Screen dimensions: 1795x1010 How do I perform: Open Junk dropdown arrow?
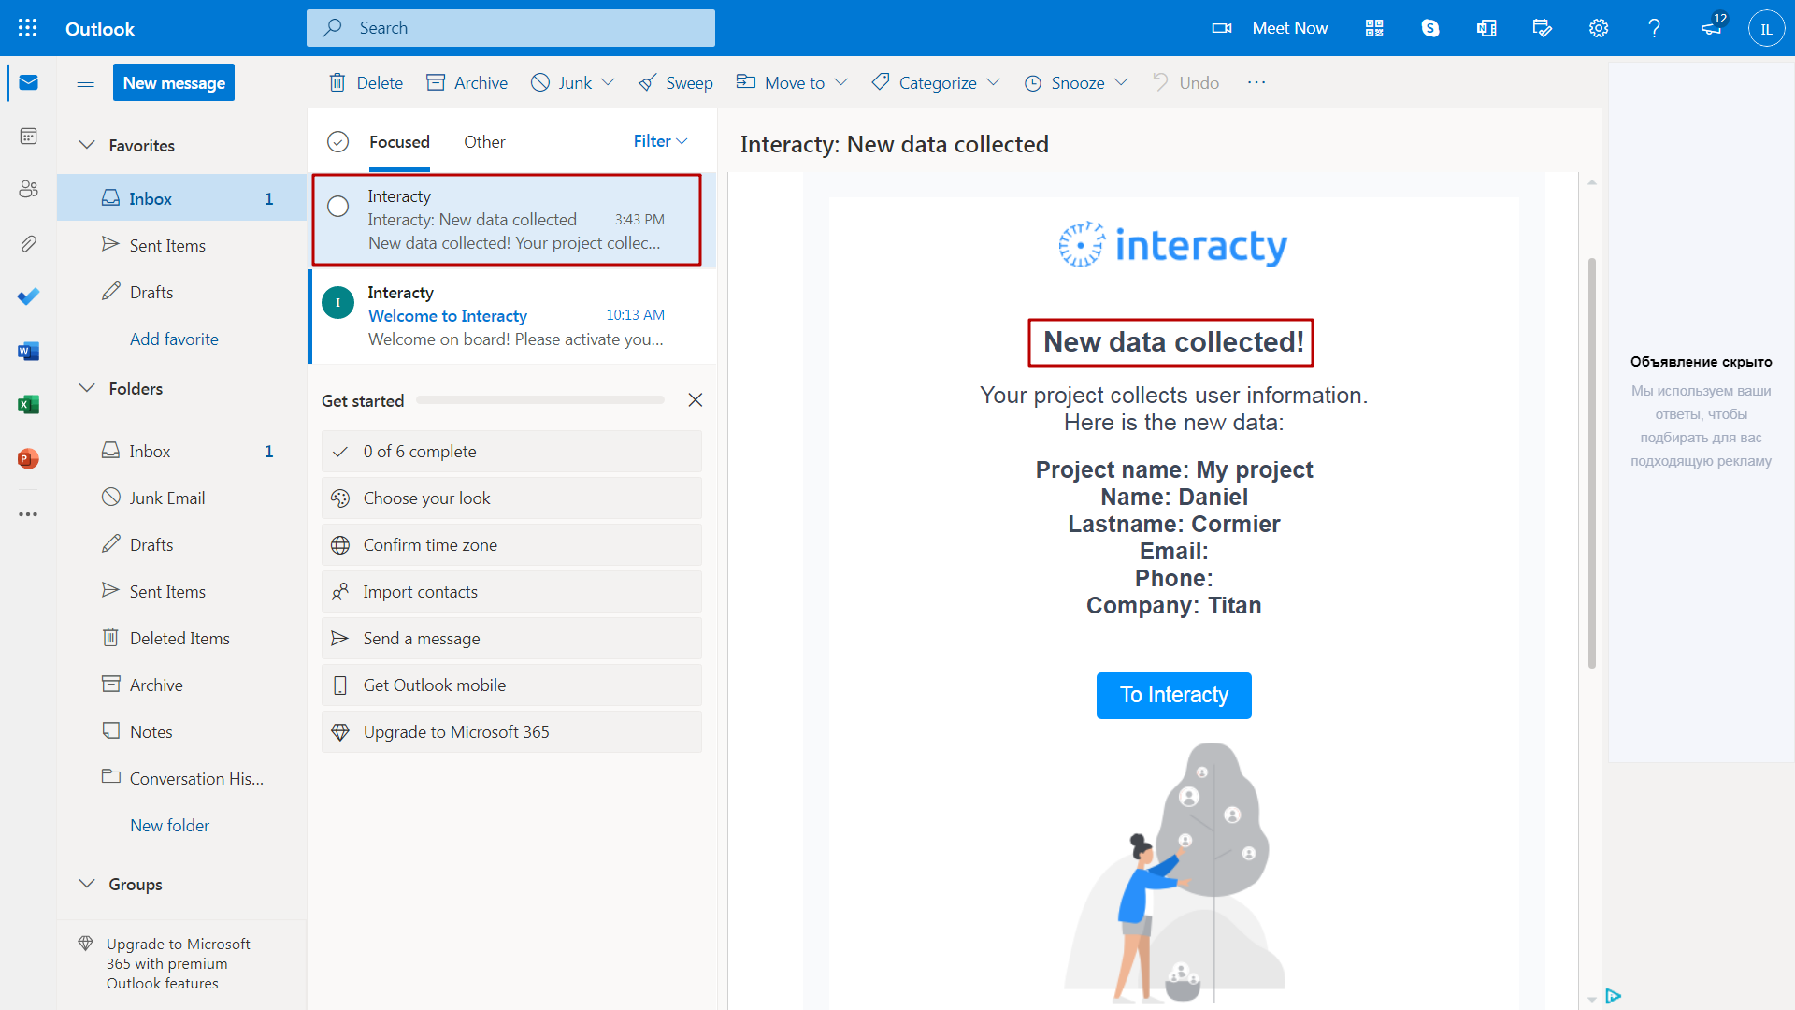tap(608, 82)
